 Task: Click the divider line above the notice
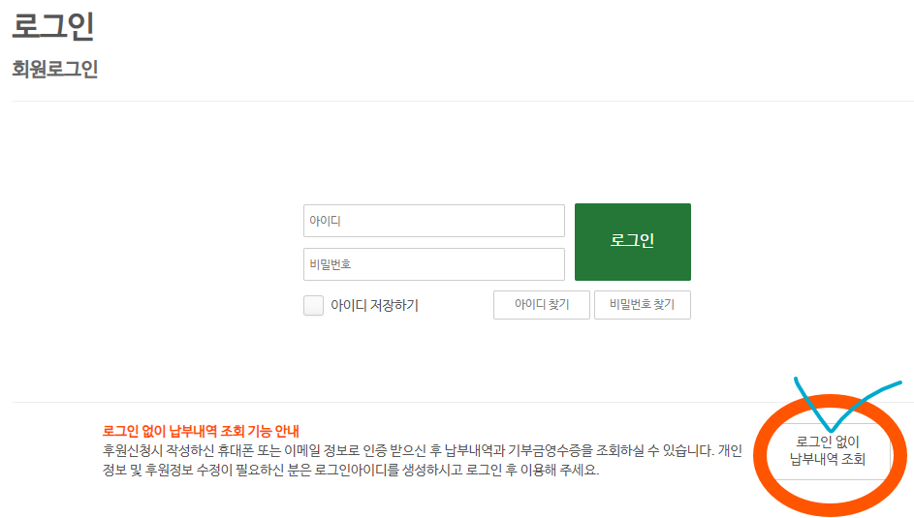pyautogui.click(x=388, y=402)
